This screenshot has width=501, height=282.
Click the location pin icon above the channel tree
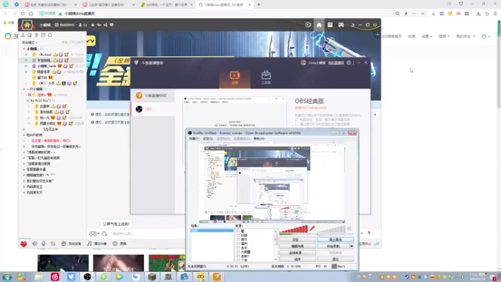click(x=36, y=35)
